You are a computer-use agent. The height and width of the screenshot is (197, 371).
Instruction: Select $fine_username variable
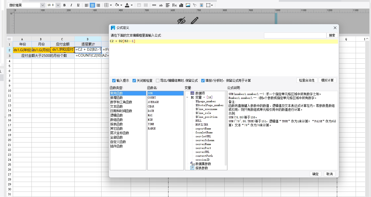(x=206, y=109)
